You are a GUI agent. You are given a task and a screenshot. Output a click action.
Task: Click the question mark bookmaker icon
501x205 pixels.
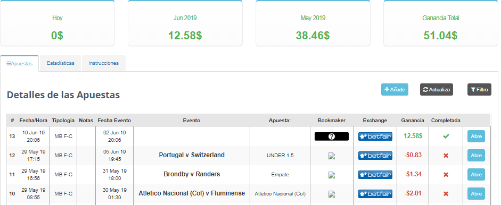(332, 136)
